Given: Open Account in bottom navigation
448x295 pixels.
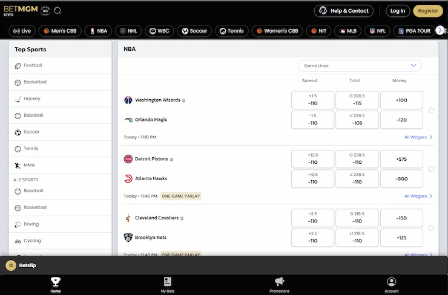Looking at the screenshot, I should click(392, 285).
